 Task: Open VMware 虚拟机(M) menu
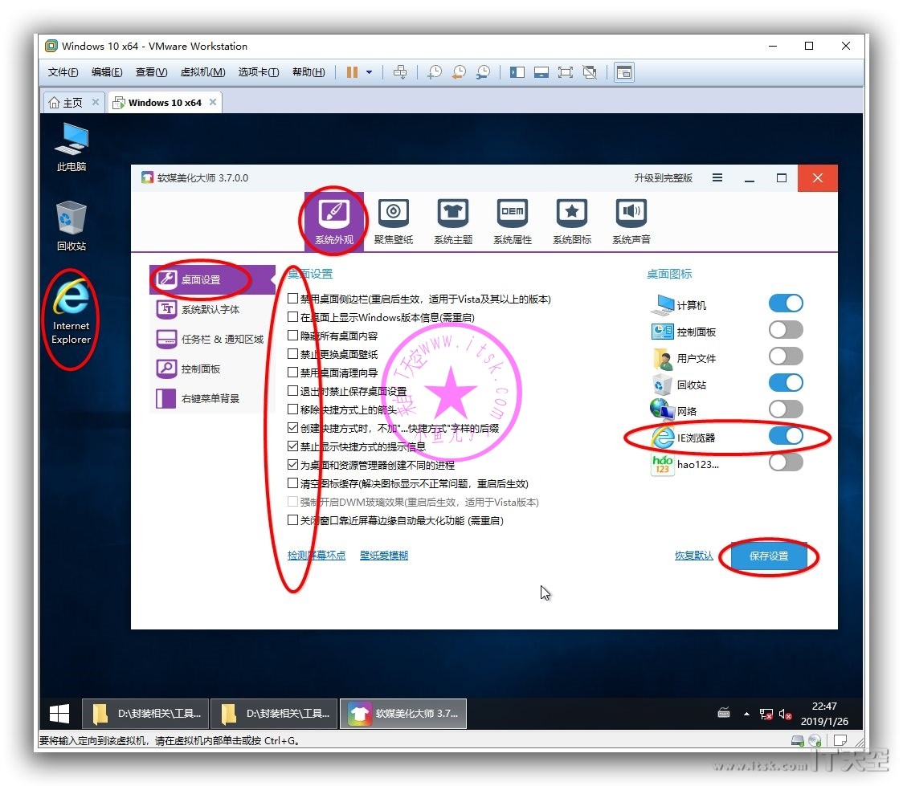[x=202, y=72]
